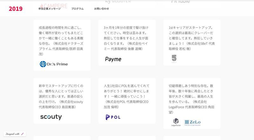Select the scouty message starting 新卒でスタートアップ
Image resolution: width=254 pixels, height=140 pixels.
coord(61,96)
